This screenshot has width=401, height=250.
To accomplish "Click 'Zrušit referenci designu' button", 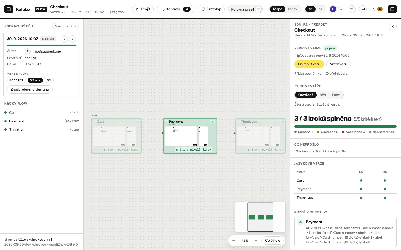I will [x=30, y=89].
